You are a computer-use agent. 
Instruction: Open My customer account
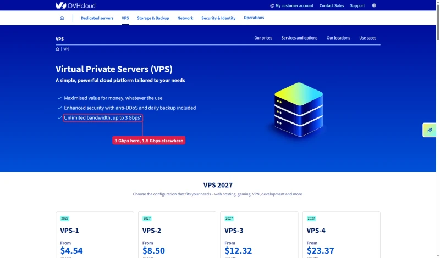(x=294, y=5)
